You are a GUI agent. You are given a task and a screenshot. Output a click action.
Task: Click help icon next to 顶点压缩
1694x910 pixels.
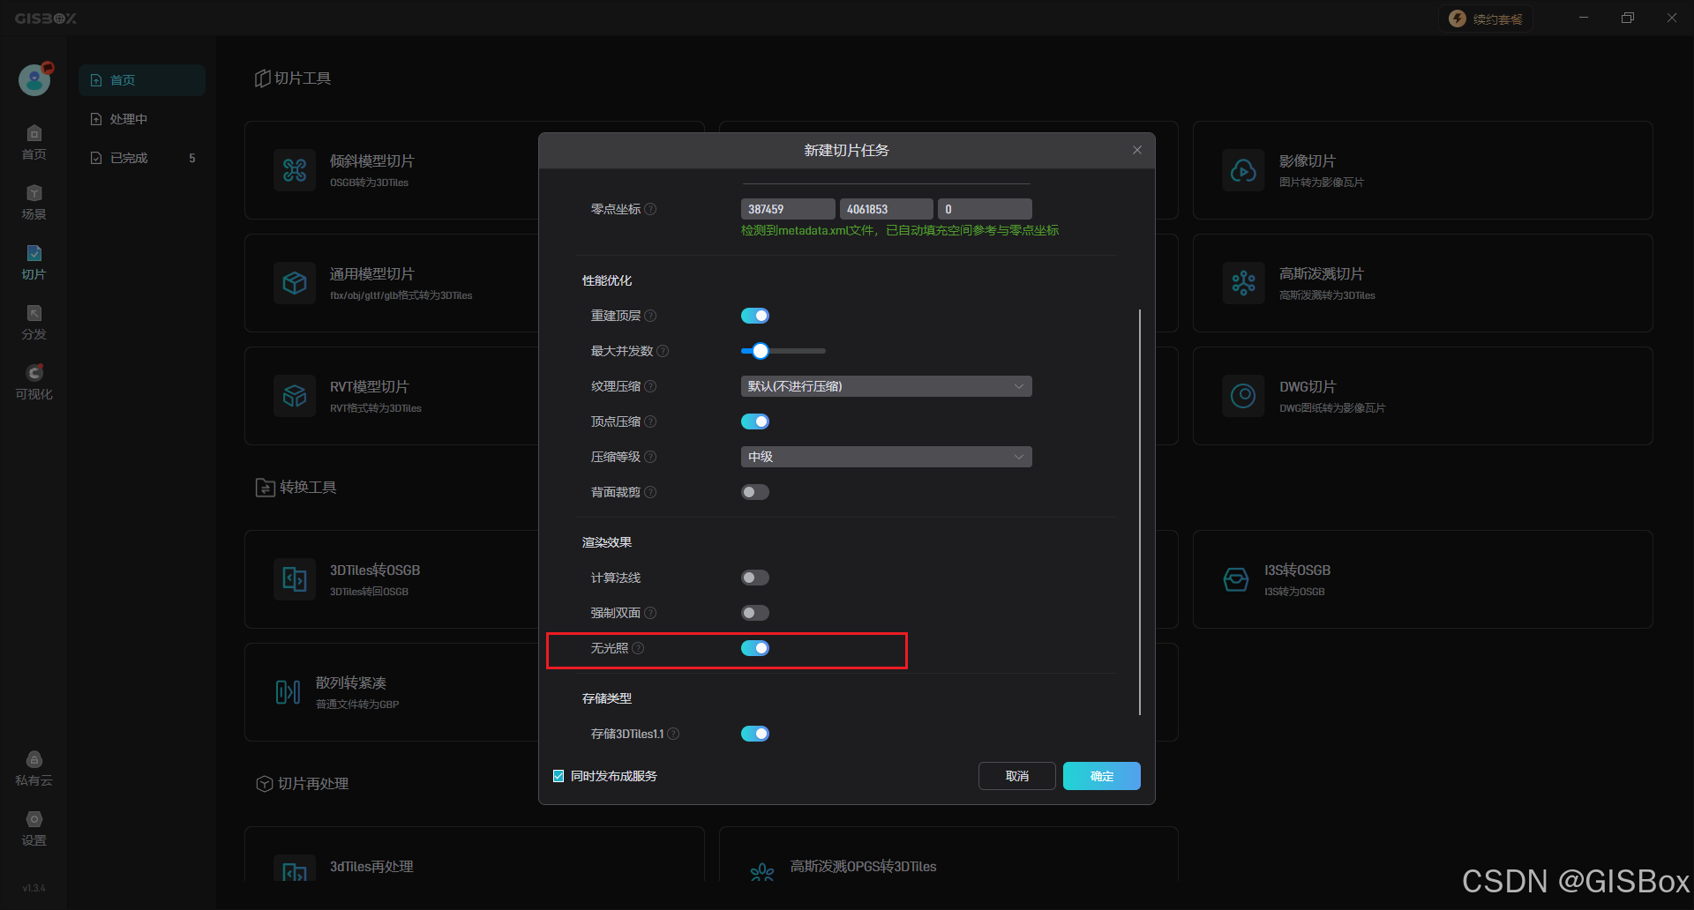pyautogui.click(x=650, y=421)
